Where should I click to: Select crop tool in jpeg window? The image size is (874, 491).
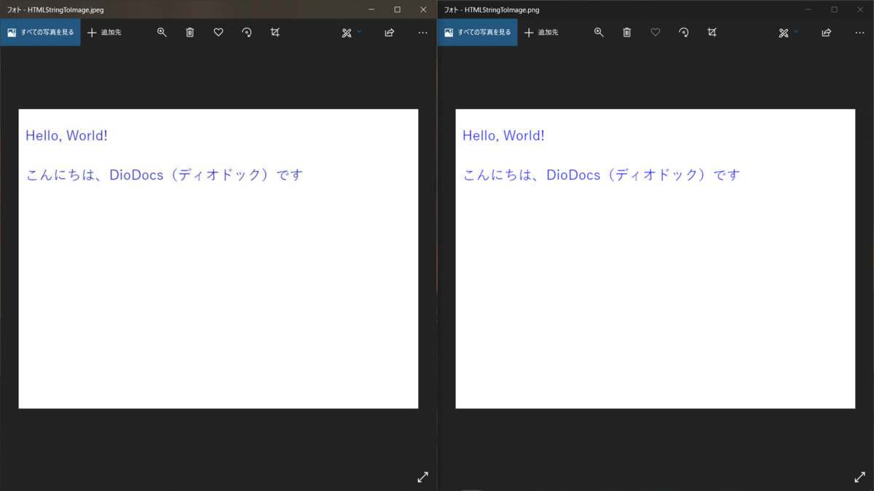tap(275, 33)
